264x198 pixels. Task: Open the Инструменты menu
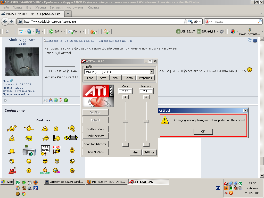click(x=75, y=7)
